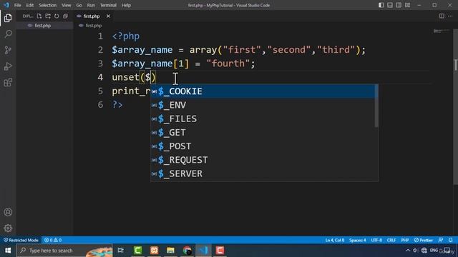This screenshot has width=458, height=257.
Task: Open the Accounts menu icon
Action: 8,212
